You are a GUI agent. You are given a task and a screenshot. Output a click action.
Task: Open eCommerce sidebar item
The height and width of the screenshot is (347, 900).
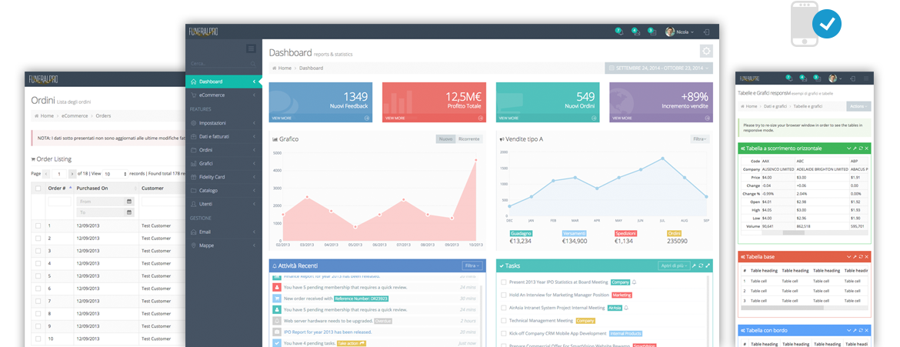pyautogui.click(x=223, y=95)
